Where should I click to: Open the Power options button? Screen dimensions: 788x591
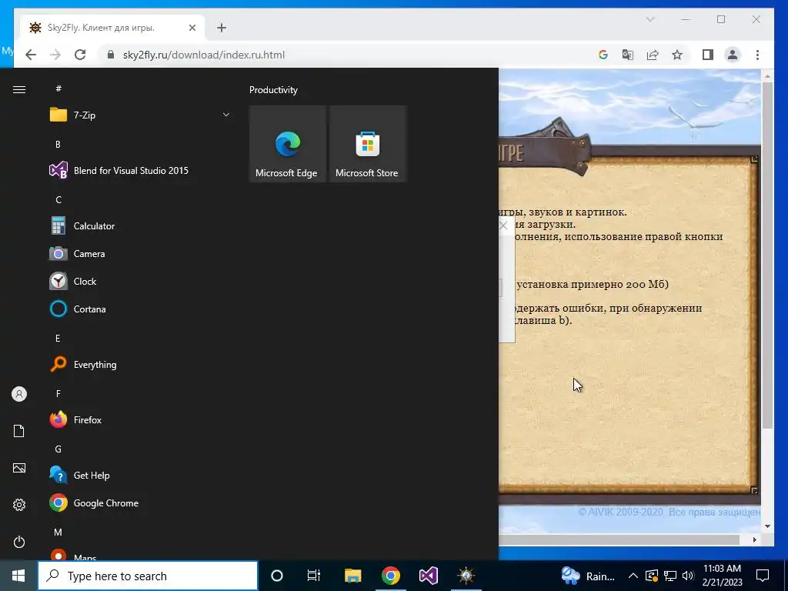tap(19, 542)
